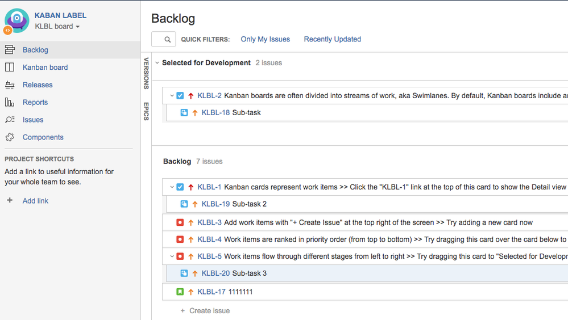Open the Kanban board view
The height and width of the screenshot is (320, 568).
click(x=45, y=68)
